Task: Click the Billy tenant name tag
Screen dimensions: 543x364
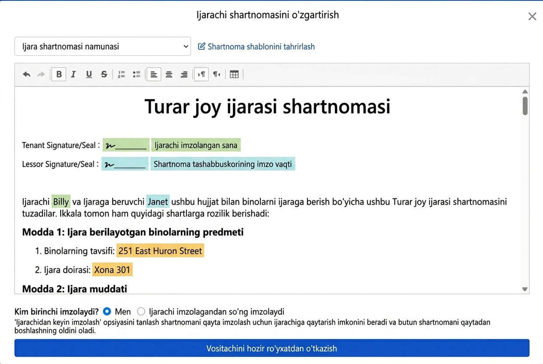Action: tap(61, 202)
